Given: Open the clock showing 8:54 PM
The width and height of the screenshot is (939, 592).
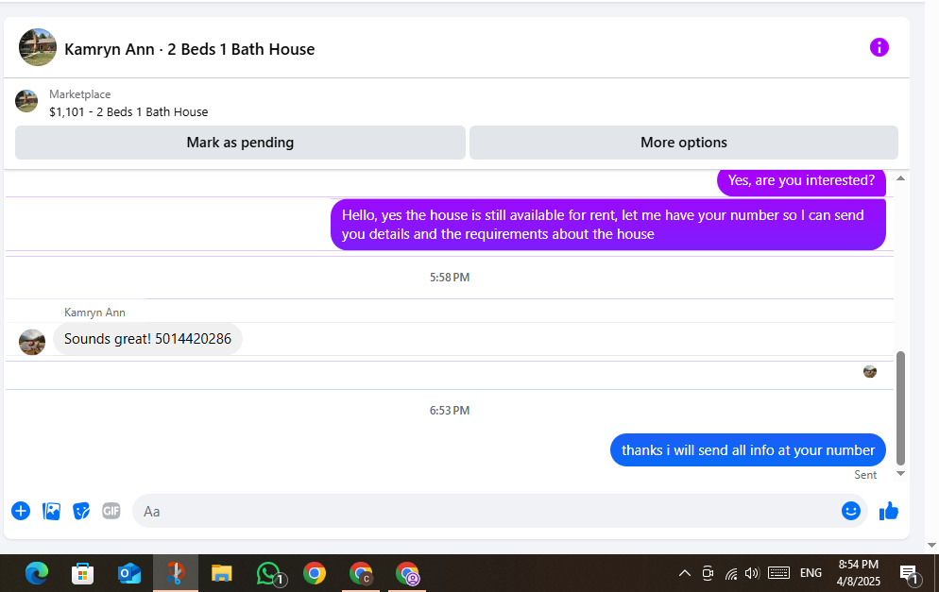Looking at the screenshot, I should click(x=858, y=573).
